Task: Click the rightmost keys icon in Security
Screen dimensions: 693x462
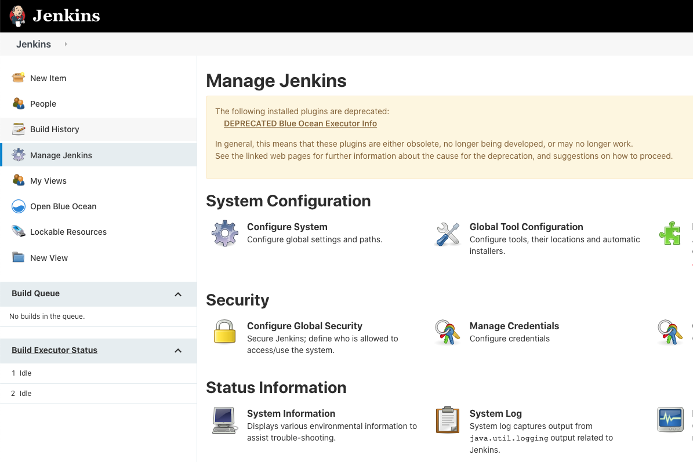Action: point(670,332)
